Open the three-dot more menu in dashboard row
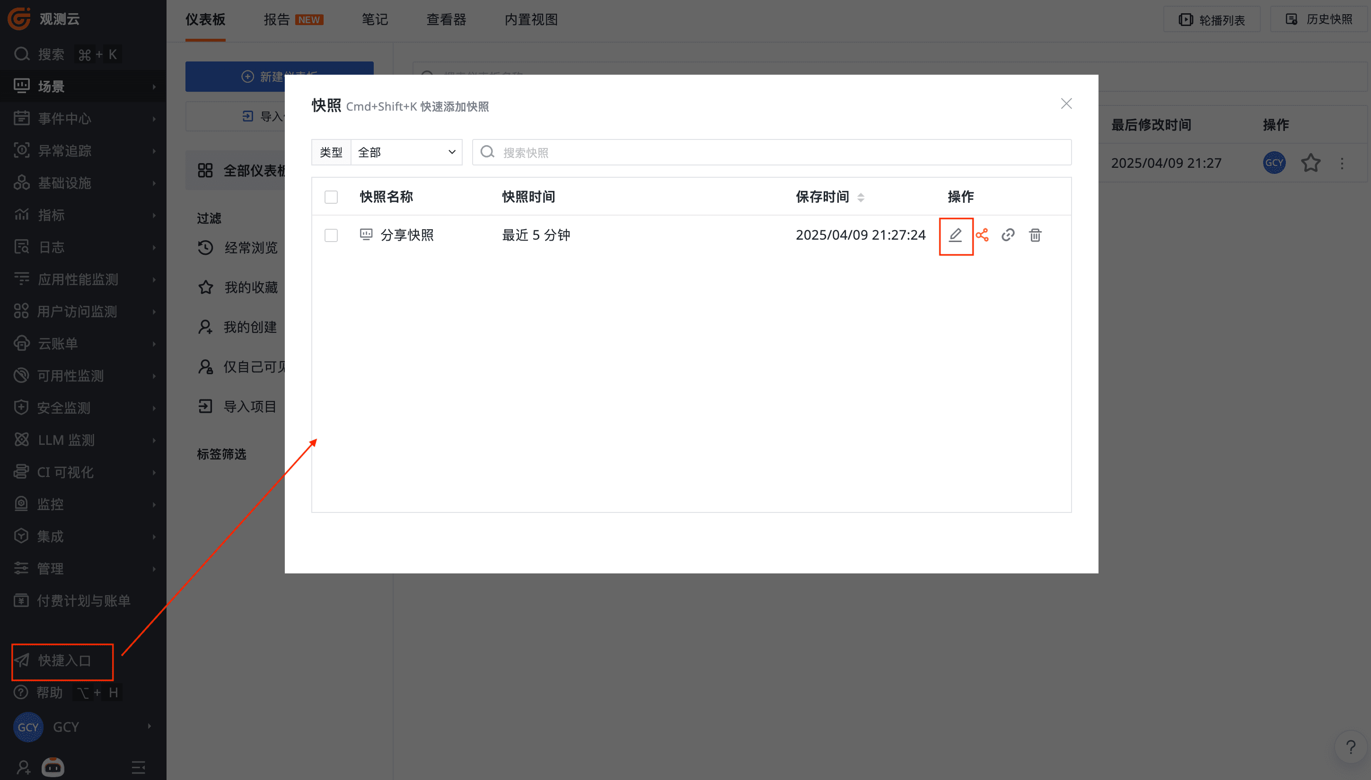 point(1342,164)
